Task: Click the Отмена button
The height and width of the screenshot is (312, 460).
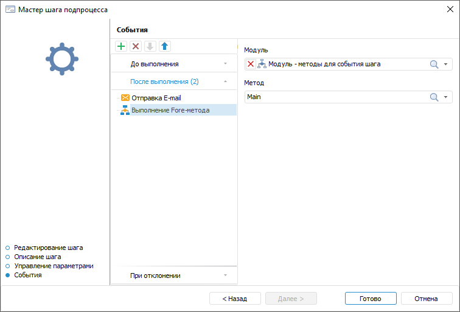Action: pos(426,299)
